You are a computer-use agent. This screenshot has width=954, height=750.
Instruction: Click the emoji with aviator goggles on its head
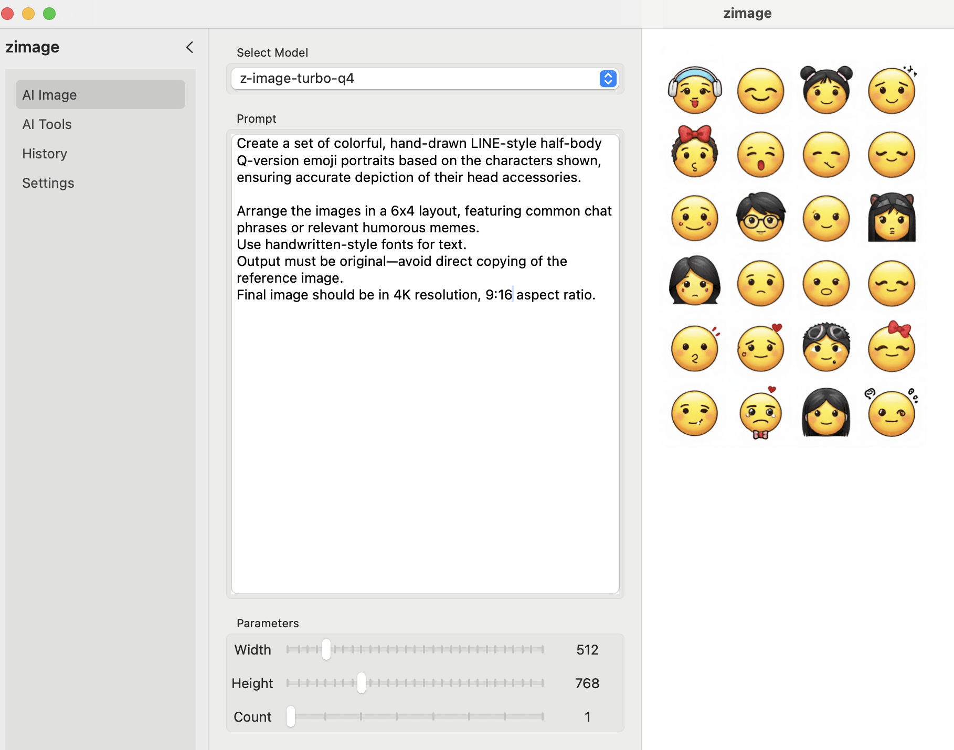tap(826, 347)
